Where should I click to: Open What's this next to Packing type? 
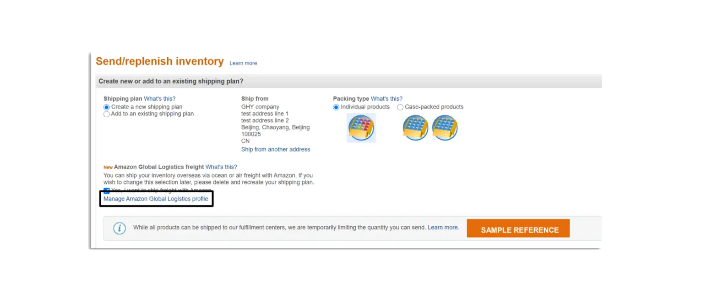tap(386, 98)
